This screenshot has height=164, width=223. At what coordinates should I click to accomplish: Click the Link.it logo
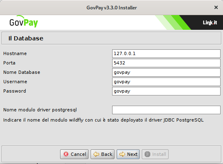click(x=210, y=22)
